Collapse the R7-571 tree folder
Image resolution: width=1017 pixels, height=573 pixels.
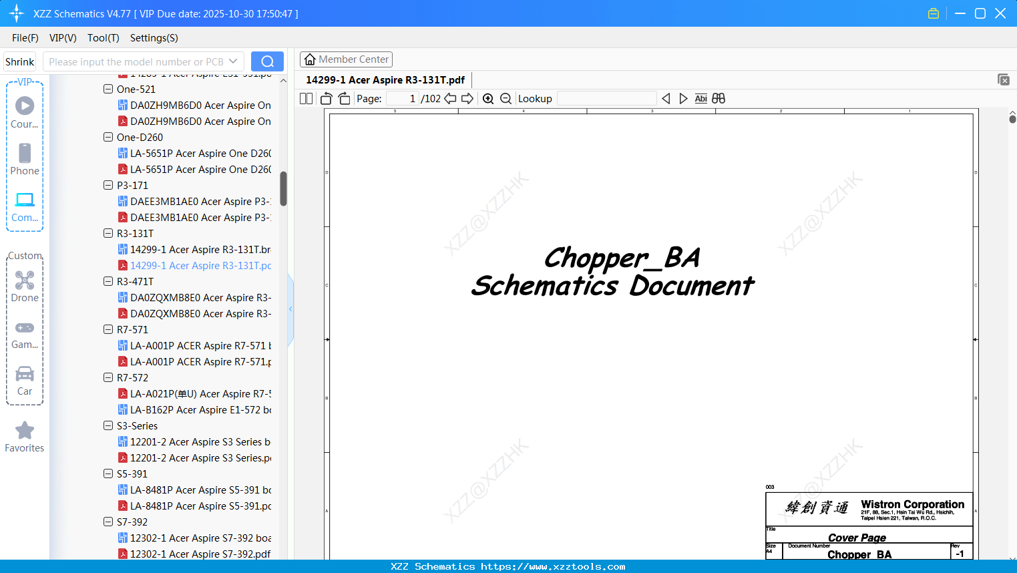[108, 329]
